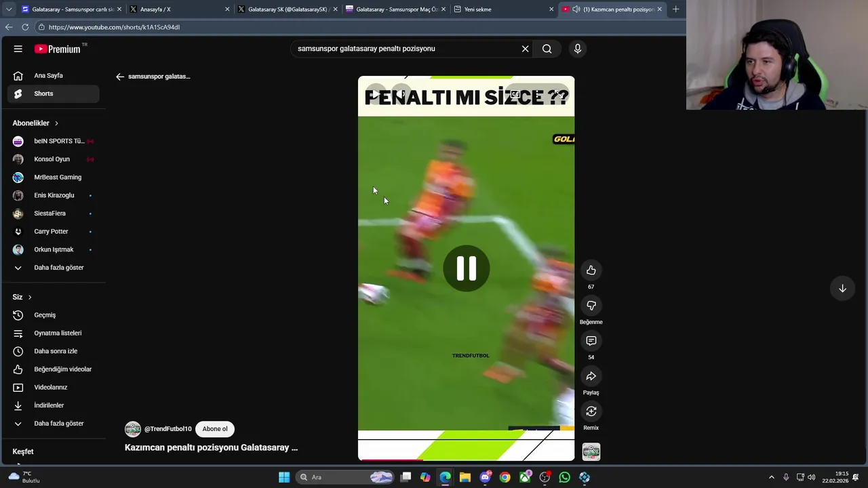Viewport: 868px width, 488px height.
Task: Click the search magnifier button
Action: 547,49
